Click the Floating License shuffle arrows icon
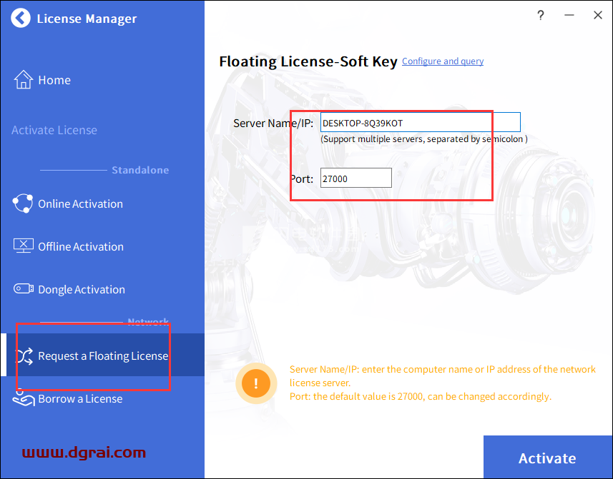The image size is (613, 479). (x=24, y=356)
